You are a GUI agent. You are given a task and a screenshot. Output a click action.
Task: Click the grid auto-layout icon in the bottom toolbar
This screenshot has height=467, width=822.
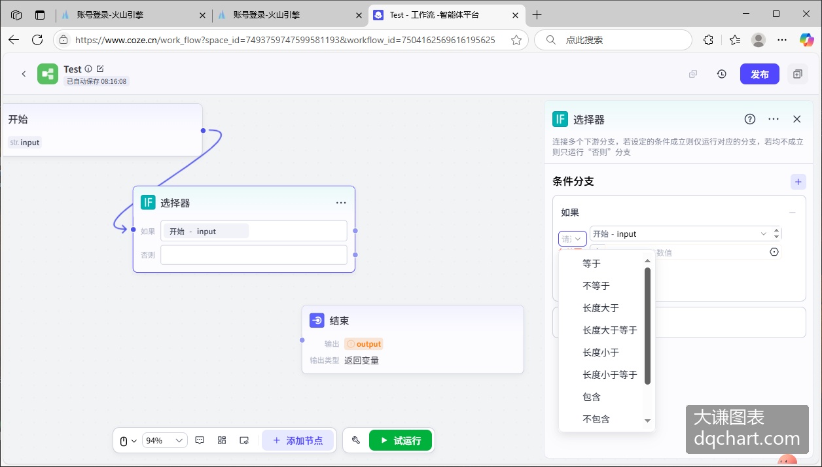[x=222, y=441]
